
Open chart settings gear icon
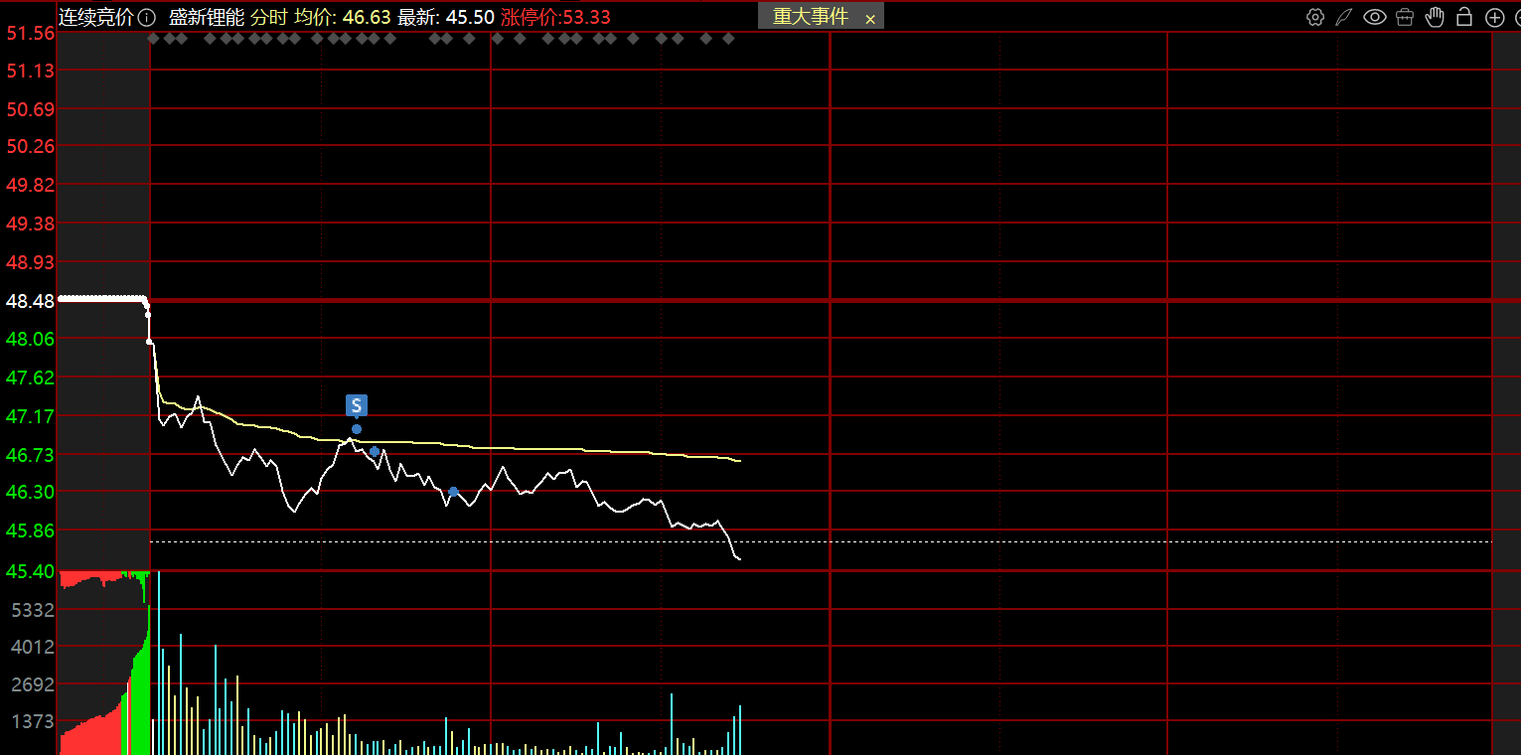pos(1315,17)
